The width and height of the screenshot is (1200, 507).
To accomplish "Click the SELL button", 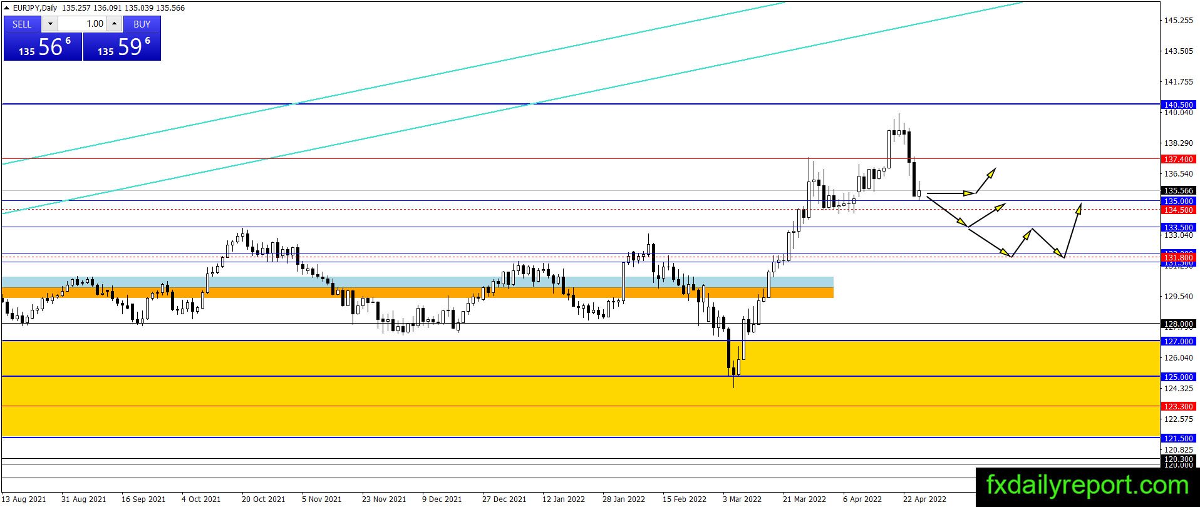I will coord(22,24).
